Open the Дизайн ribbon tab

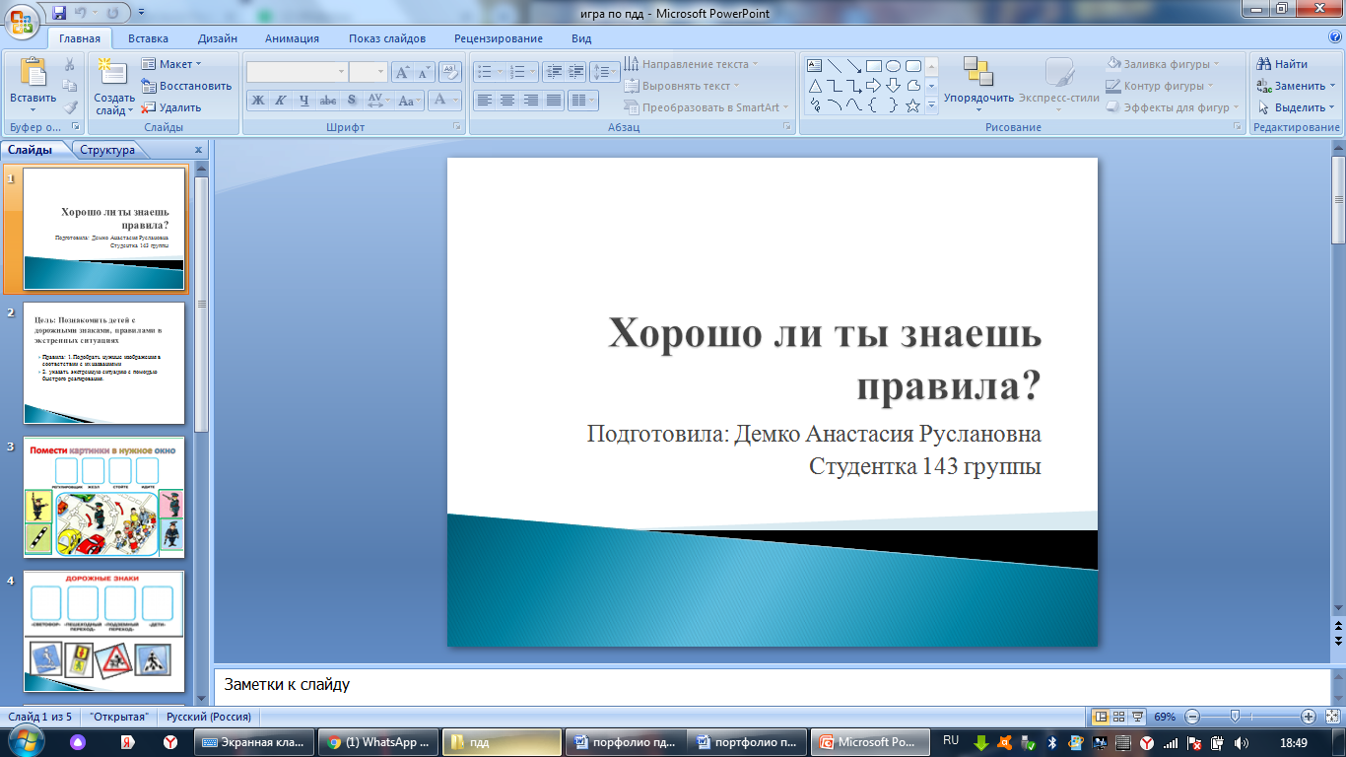[217, 38]
